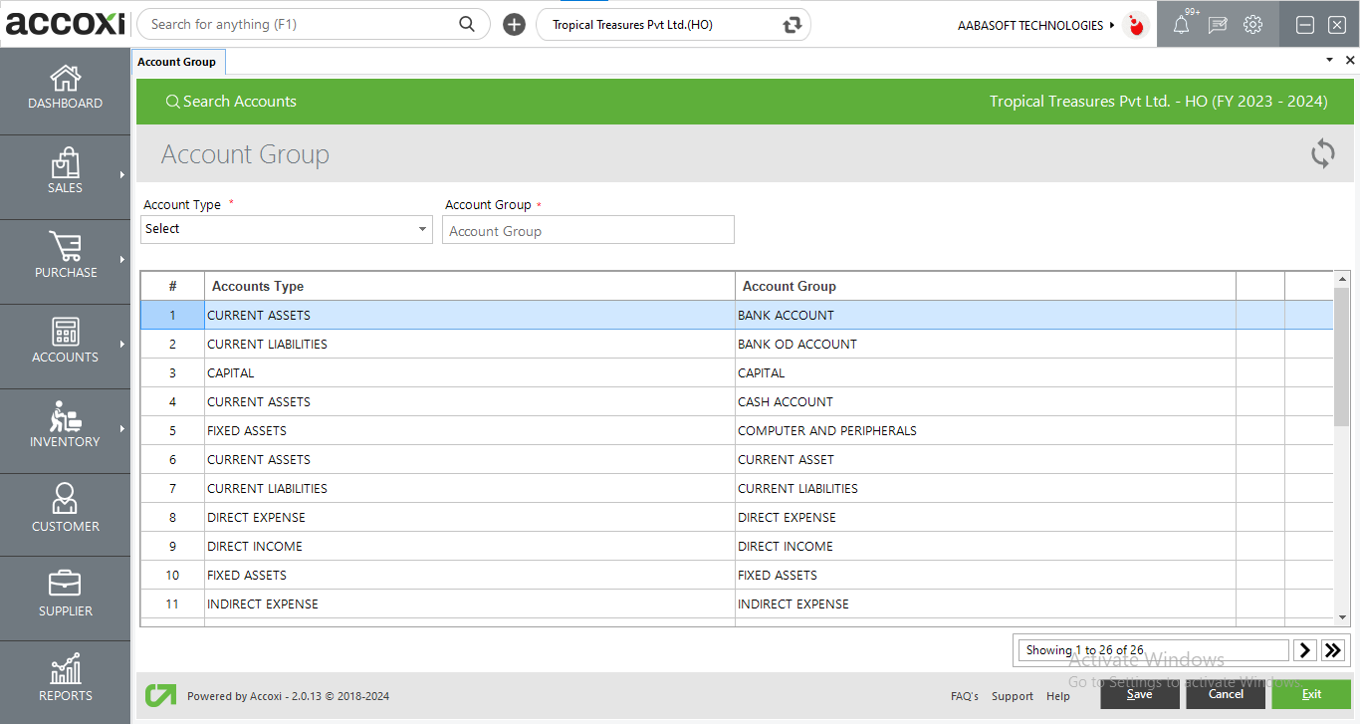1360x724 pixels.
Task: Click the switch company arrows icon
Action: 793,25
